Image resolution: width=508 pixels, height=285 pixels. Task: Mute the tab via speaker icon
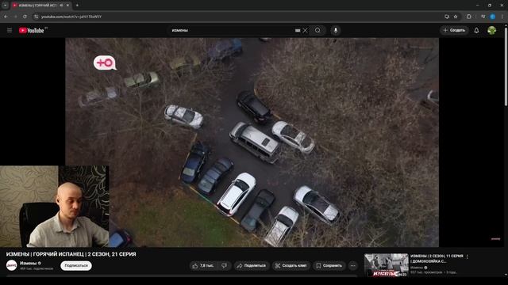click(x=62, y=6)
